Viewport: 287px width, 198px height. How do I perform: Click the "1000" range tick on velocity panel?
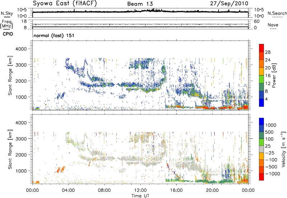click(21, 171)
